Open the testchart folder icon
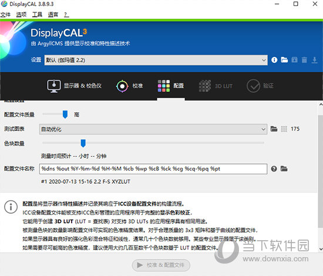The image size is (323, 276). (274, 129)
